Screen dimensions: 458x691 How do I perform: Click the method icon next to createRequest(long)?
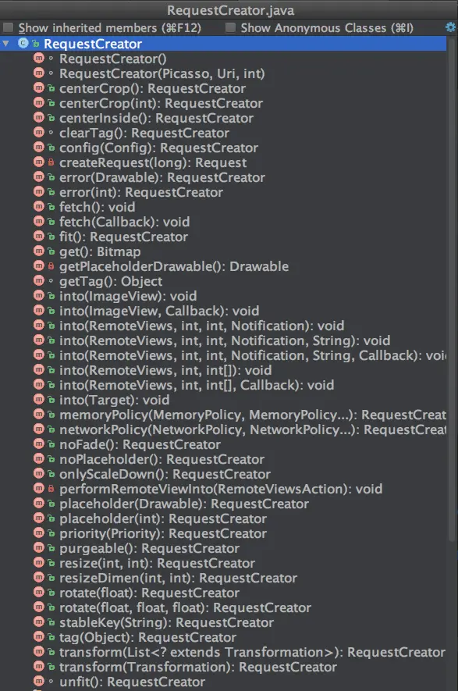click(x=39, y=162)
